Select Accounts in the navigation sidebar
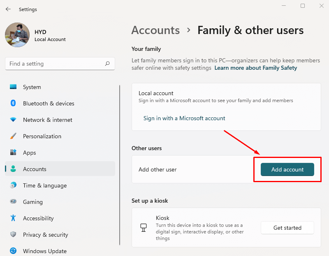The width and height of the screenshot is (329, 256). coord(35,169)
